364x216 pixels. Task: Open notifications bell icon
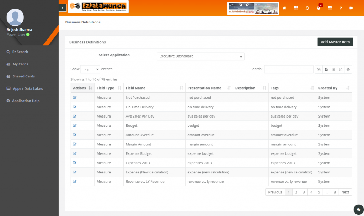(307, 8)
